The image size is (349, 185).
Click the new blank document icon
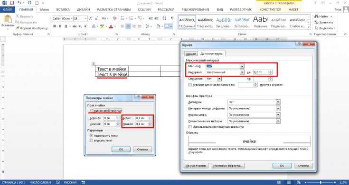37,3
